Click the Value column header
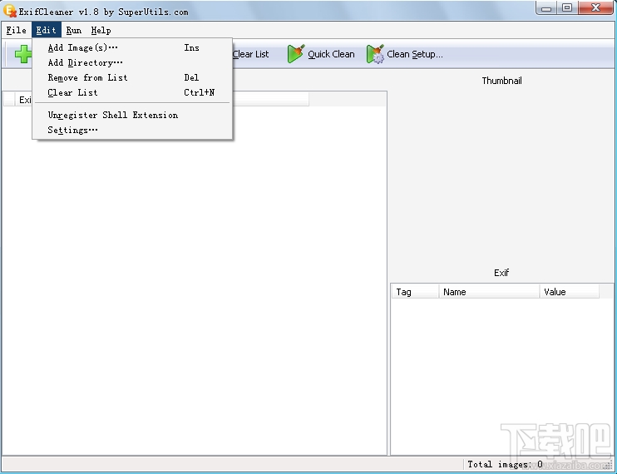Image resolution: width=617 pixels, height=474 pixels. click(569, 292)
